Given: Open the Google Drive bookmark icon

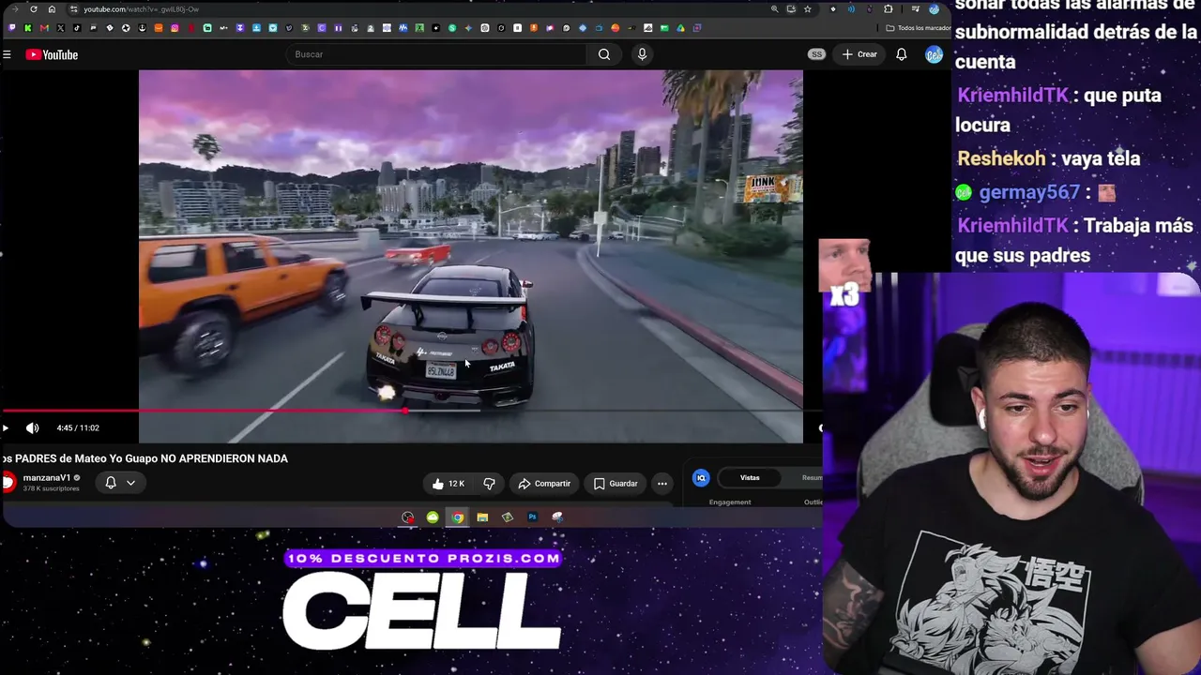Looking at the screenshot, I should 680,28.
